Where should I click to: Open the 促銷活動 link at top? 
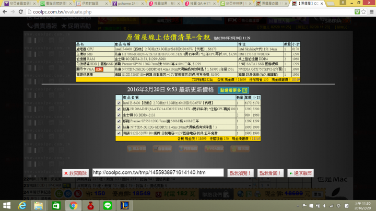pyautogui.click(x=76, y=26)
